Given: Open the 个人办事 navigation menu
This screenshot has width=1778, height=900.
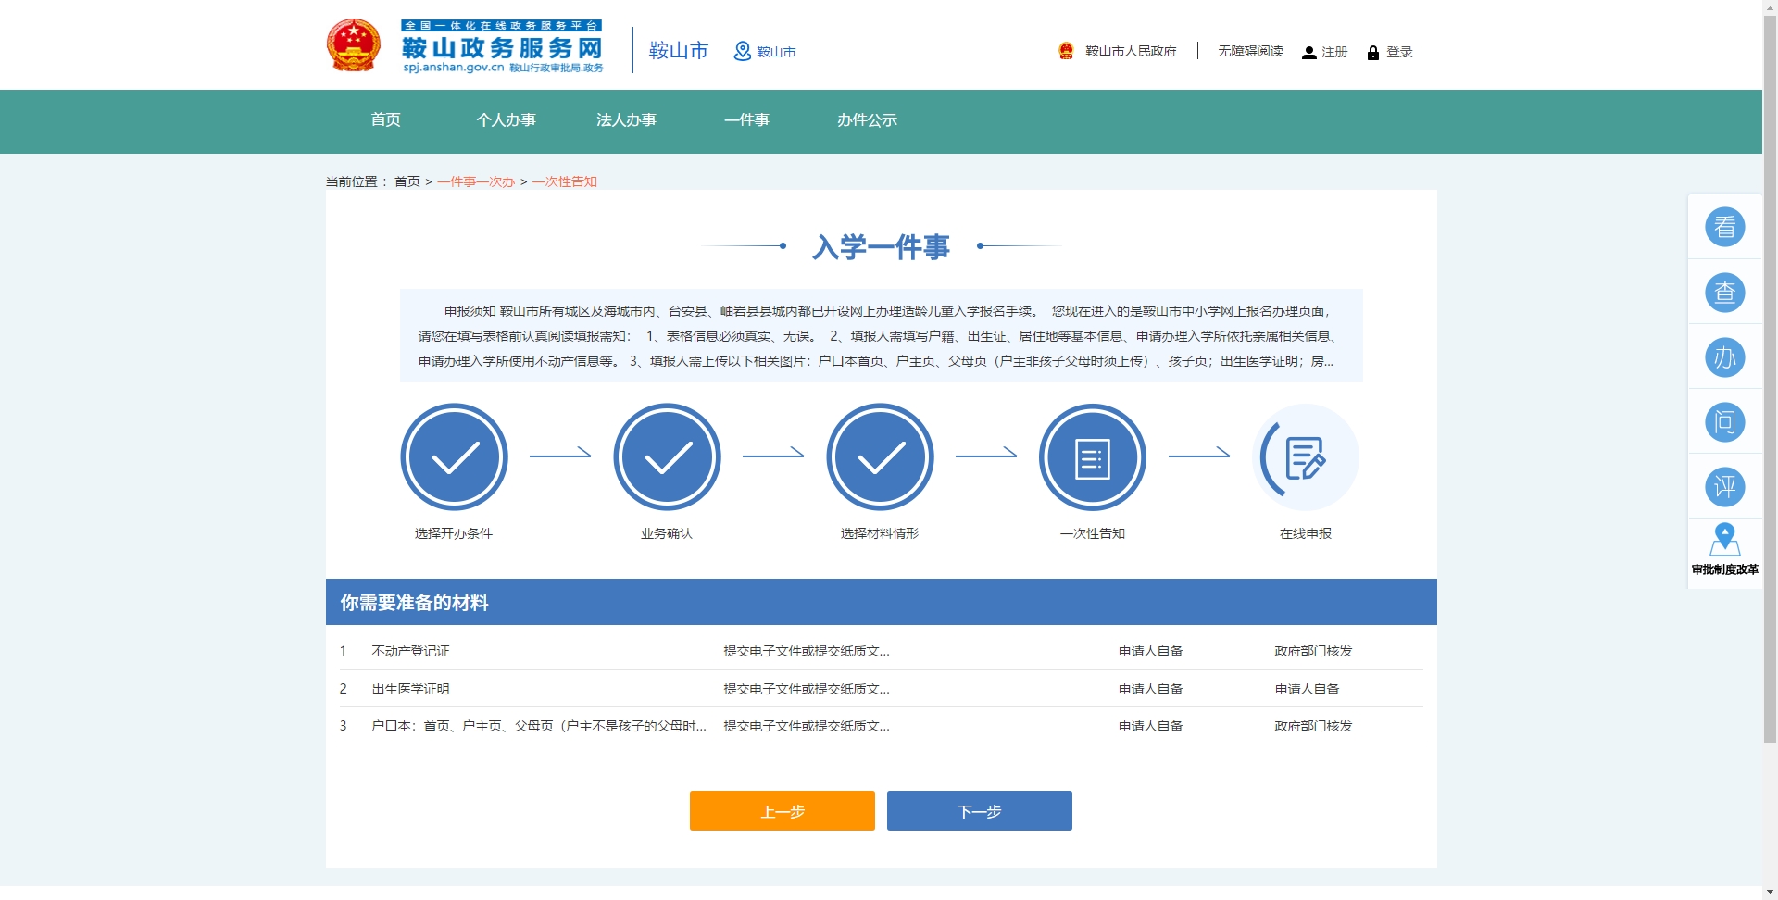Looking at the screenshot, I should click(x=506, y=120).
